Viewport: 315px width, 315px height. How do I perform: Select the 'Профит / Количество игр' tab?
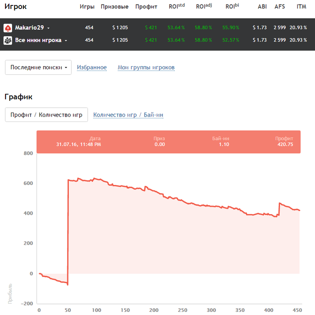coord(46,115)
